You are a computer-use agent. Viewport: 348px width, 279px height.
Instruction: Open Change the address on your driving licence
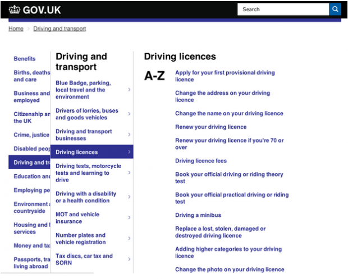click(x=222, y=96)
